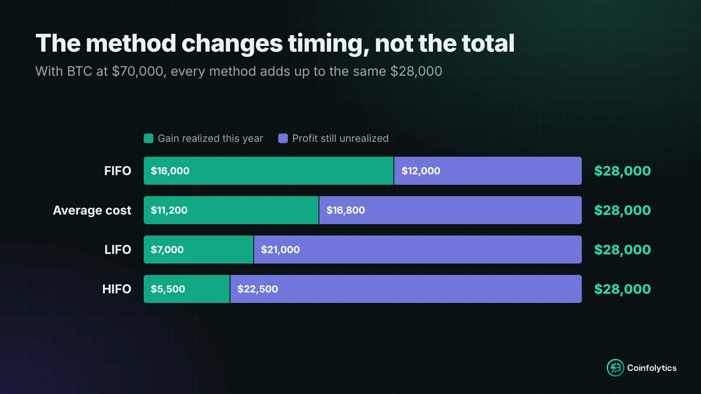Viewport: 701px width, 394px height.
Task: Click the 'Gain realized this year' legend label
Action: [x=210, y=138]
